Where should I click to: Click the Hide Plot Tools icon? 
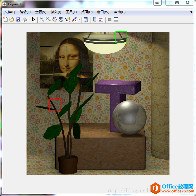point(110,19)
